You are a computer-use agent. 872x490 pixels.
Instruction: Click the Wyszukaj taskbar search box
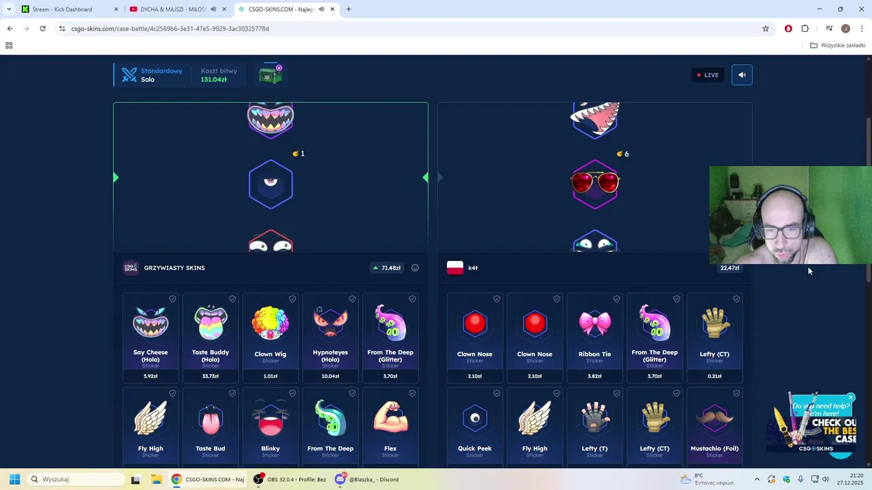pyautogui.click(x=75, y=479)
